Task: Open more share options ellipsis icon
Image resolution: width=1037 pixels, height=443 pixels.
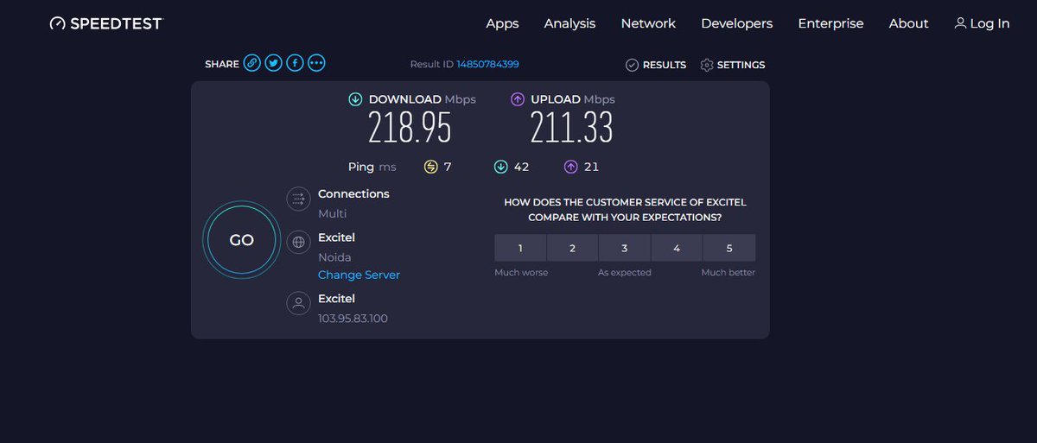Action: [x=316, y=63]
